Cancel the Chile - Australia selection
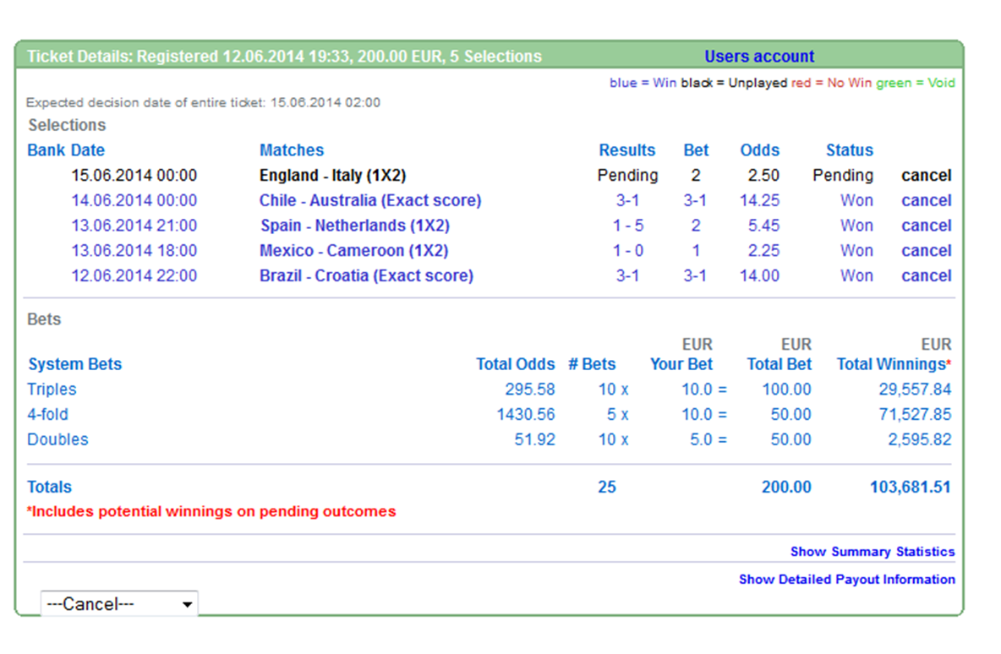1001x654 pixels. click(926, 201)
